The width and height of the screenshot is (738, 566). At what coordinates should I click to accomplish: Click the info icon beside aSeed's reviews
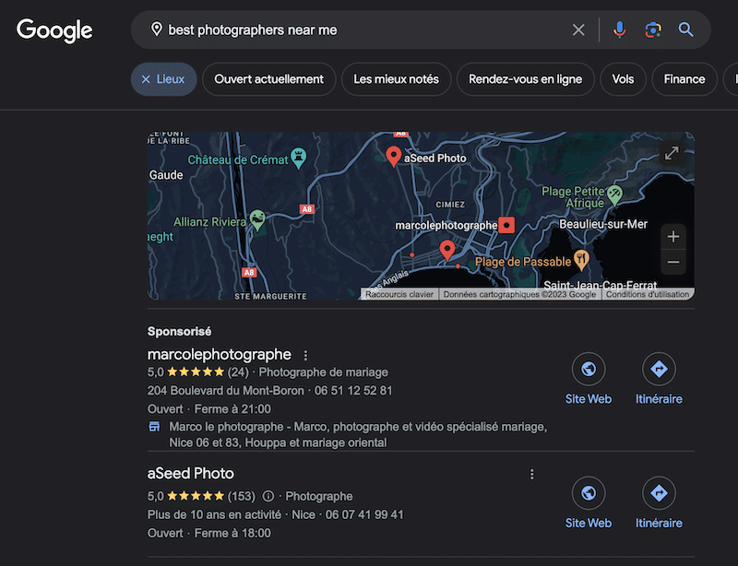tap(268, 496)
